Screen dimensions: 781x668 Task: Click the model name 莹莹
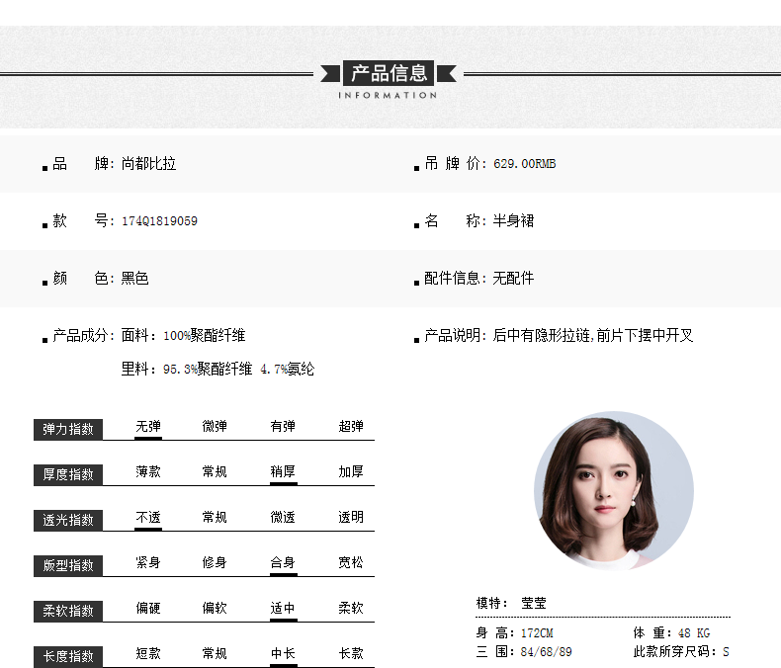click(x=534, y=603)
